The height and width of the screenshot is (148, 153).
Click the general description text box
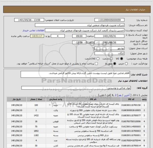tap(75, 74)
